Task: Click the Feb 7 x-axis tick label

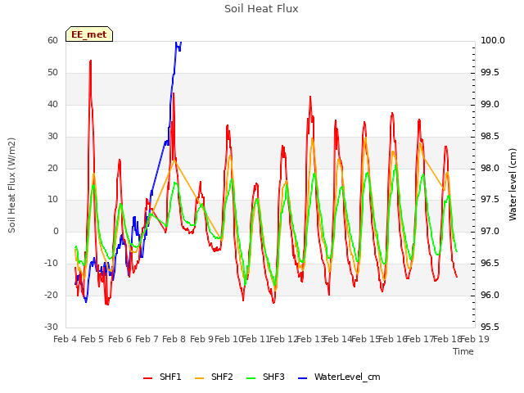Action: point(147,339)
